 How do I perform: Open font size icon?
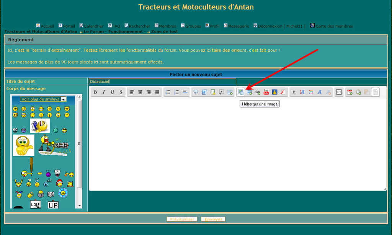[x=302, y=92]
